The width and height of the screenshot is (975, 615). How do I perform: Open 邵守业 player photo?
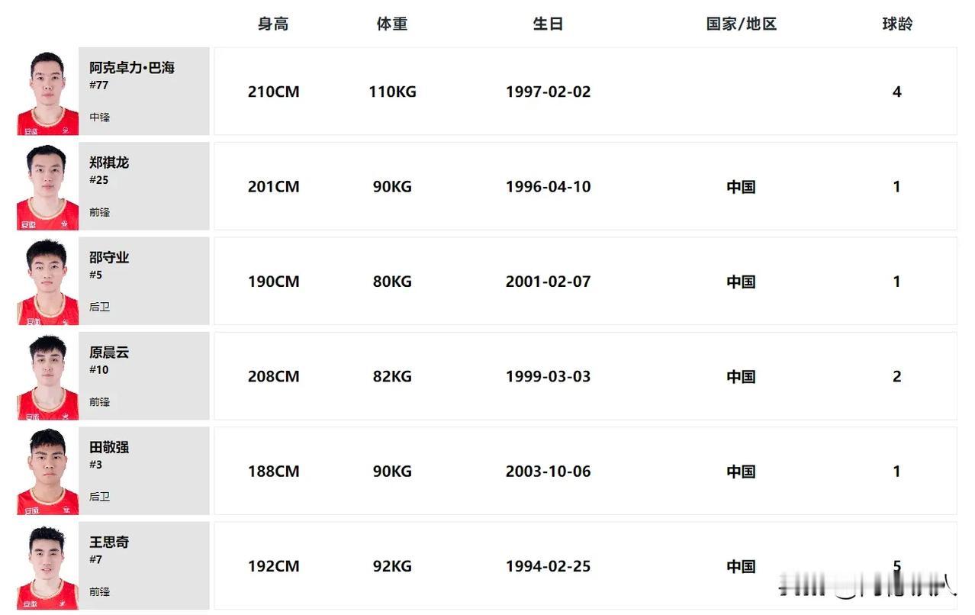click(x=48, y=282)
